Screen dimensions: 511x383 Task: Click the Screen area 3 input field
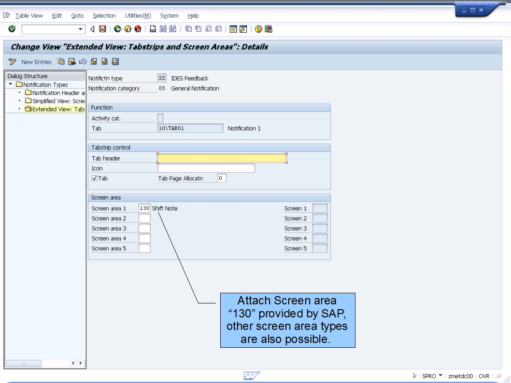coord(144,229)
